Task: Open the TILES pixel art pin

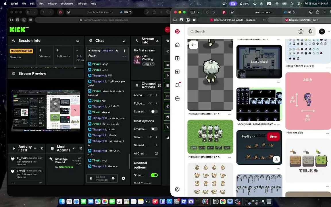Action: click(x=308, y=160)
